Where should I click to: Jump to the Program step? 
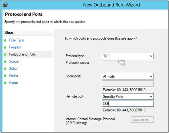coord(15,47)
